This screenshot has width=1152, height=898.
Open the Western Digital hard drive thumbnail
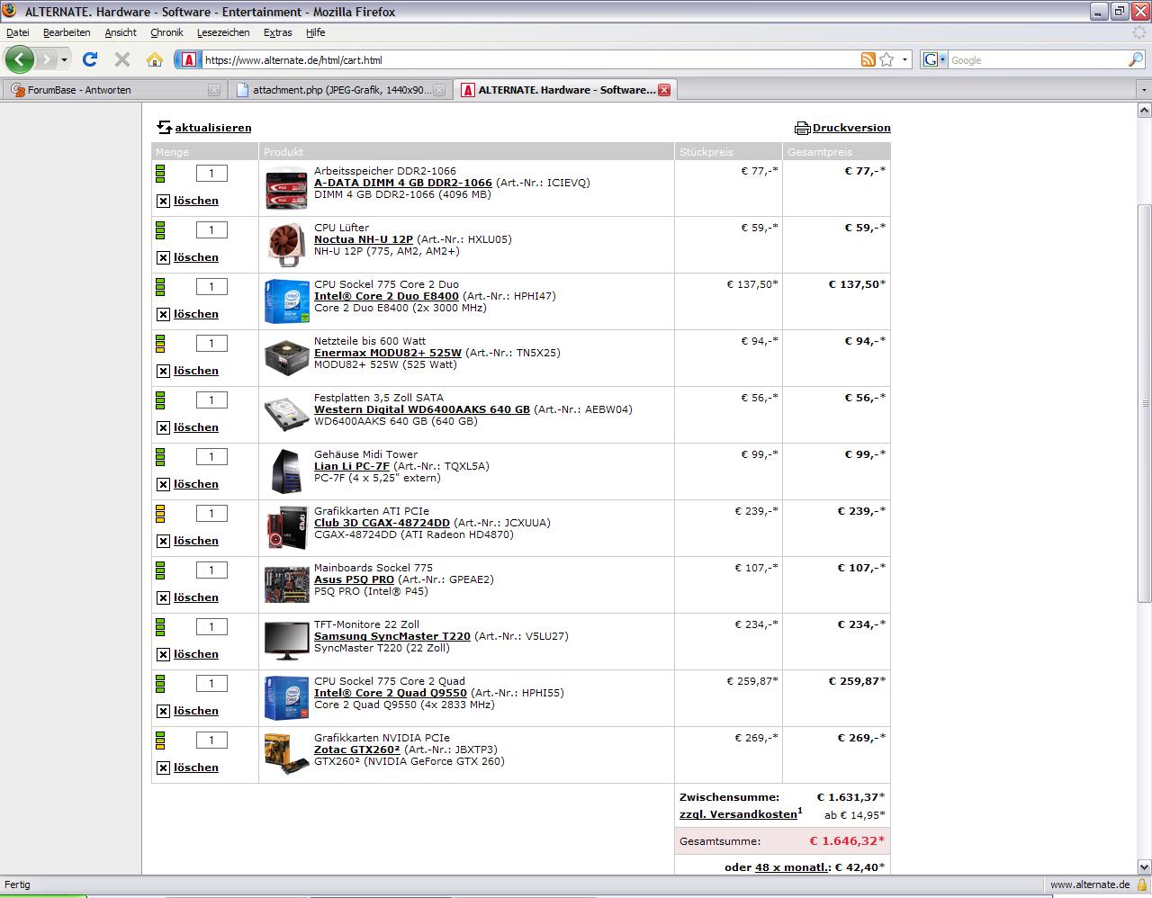286,415
